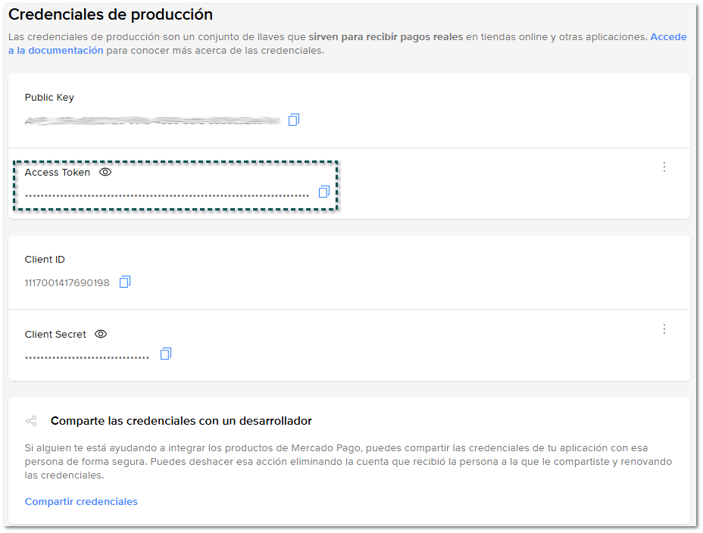Copy the Client Secret value
Image resolution: width=703 pixels, height=533 pixels.
[166, 354]
